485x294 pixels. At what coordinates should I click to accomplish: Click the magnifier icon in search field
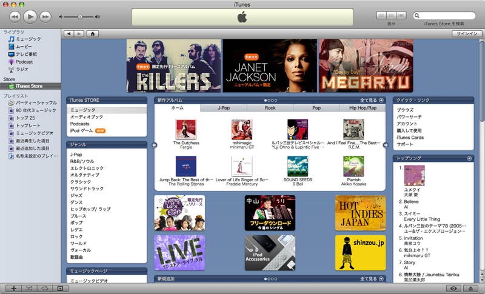pos(417,16)
